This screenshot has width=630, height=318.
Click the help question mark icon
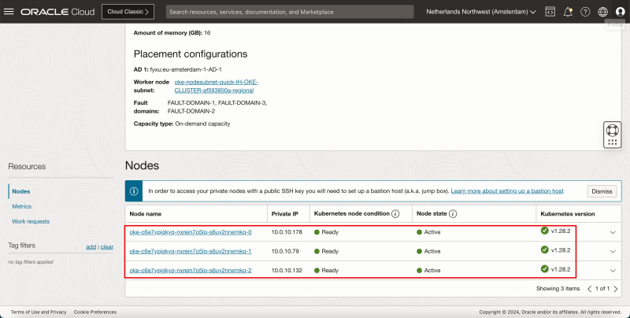coord(585,12)
